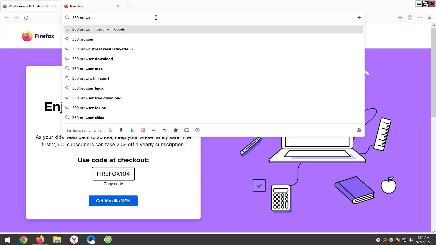Select suggestion '360 browser free download'
436x245 pixels.
213,98
